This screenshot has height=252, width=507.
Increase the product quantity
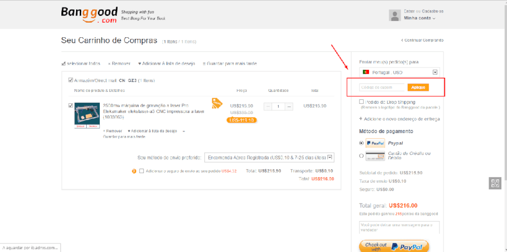point(290,107)
